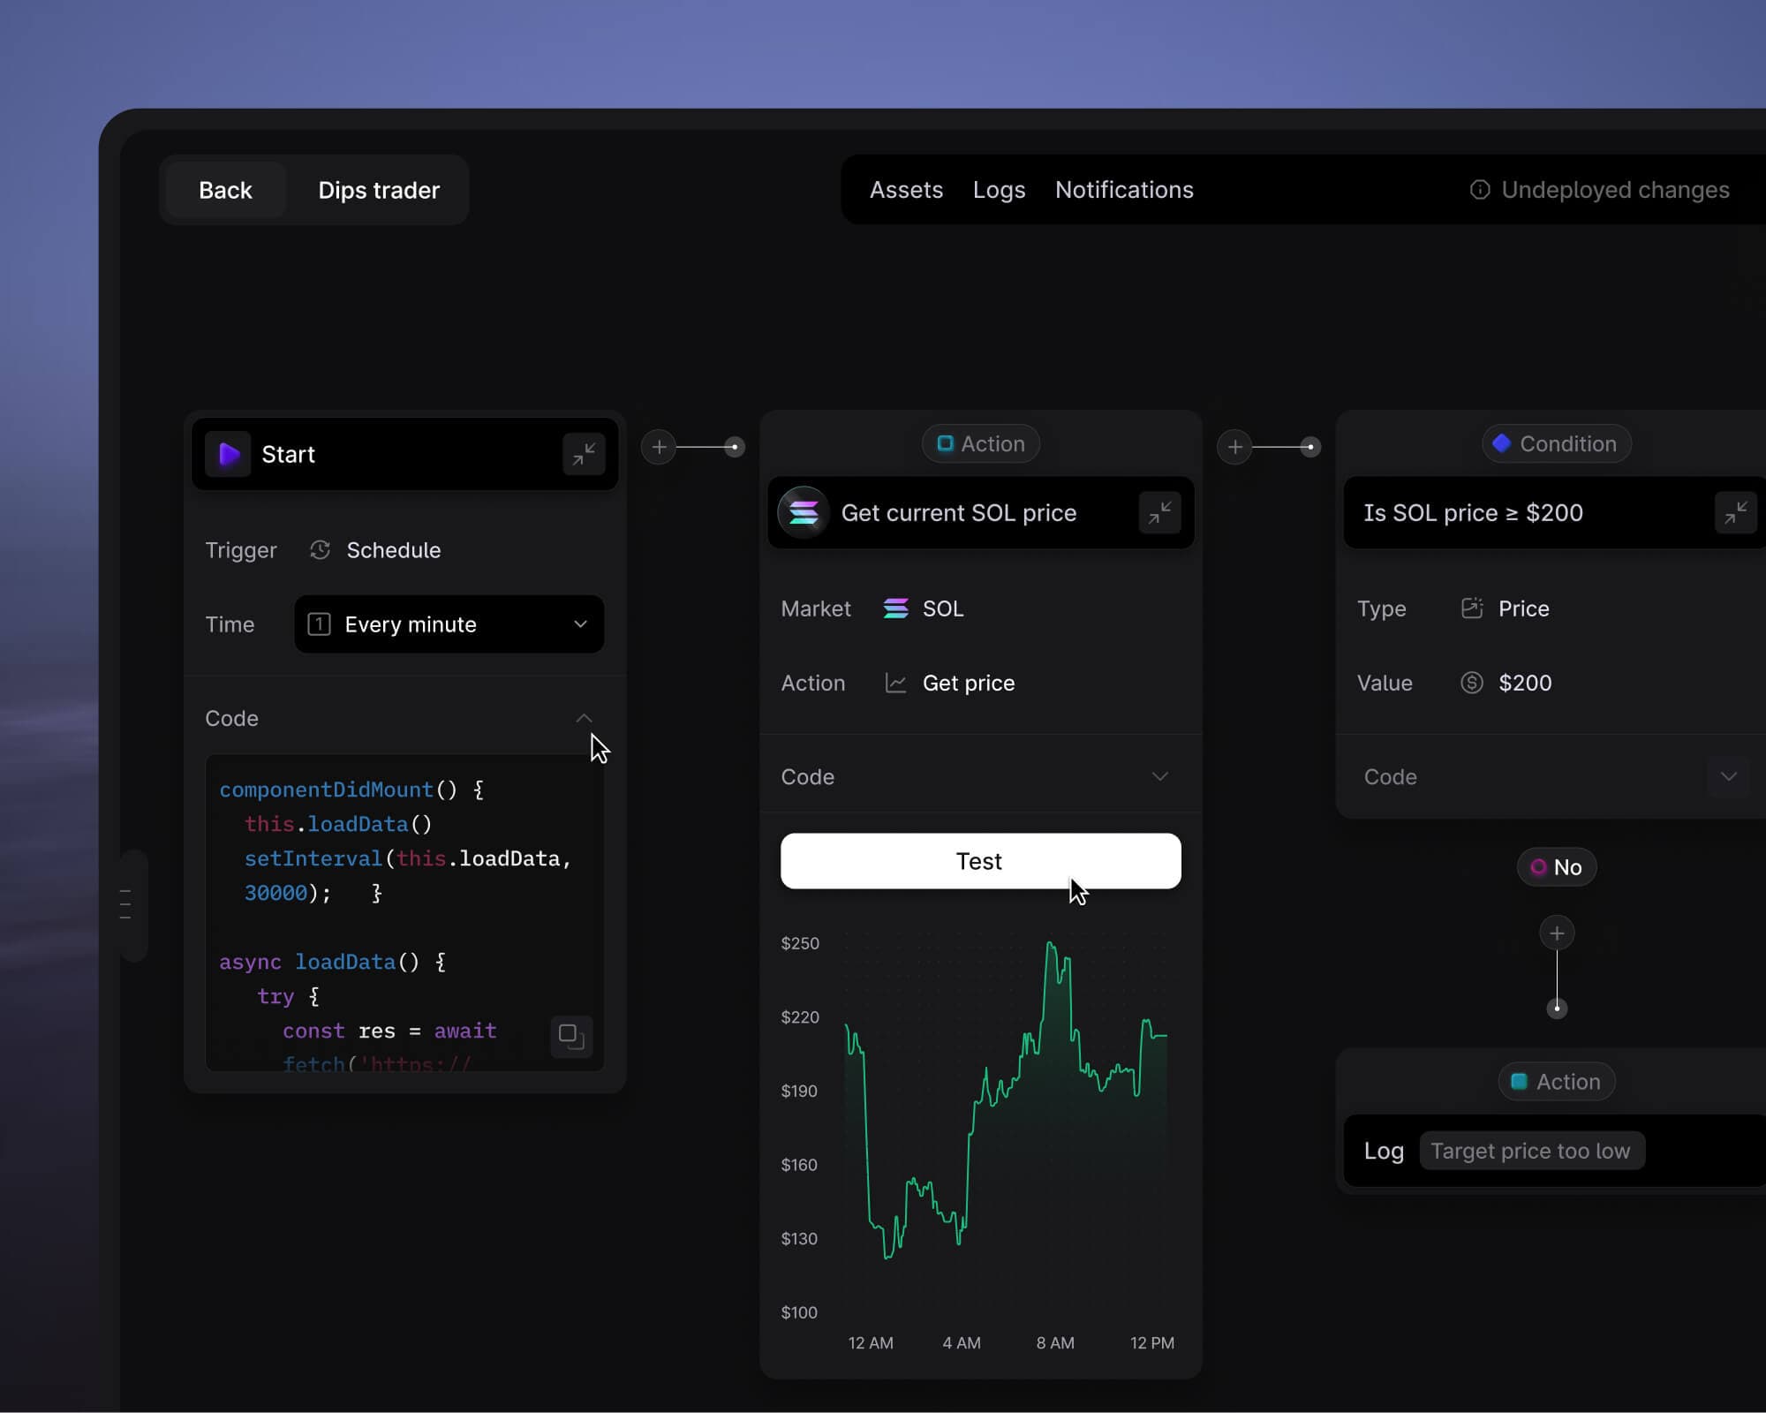
Task: Select the Action badge above SOL price
Action: click(980, 443)
